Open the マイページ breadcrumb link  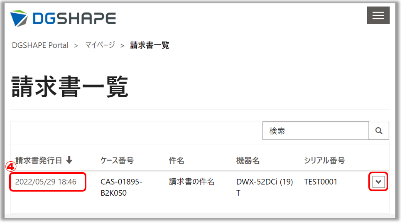(x=100, y=45)
